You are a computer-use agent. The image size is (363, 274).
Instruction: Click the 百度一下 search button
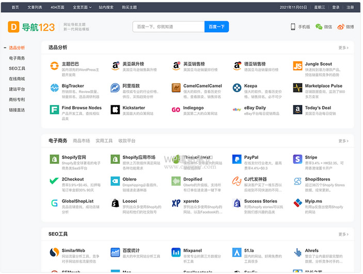point(216,27)
